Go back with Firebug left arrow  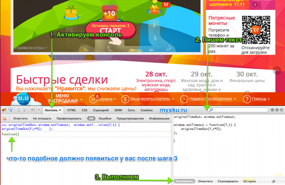tap(19, 110)
